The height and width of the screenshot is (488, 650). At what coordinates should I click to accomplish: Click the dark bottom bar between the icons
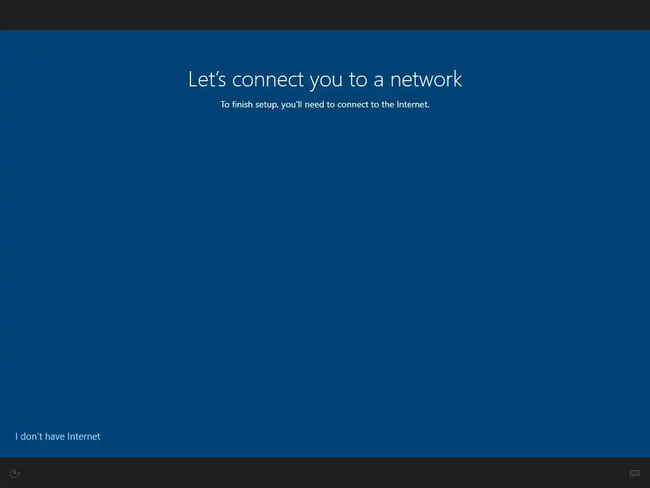[325, 473]
